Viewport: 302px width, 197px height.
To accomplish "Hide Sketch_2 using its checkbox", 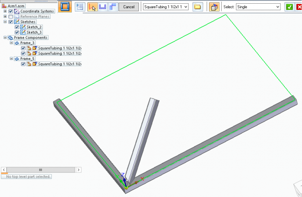I will (x=17, y=27).
